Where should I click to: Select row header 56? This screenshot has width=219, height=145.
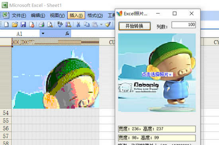click(6, 128)
